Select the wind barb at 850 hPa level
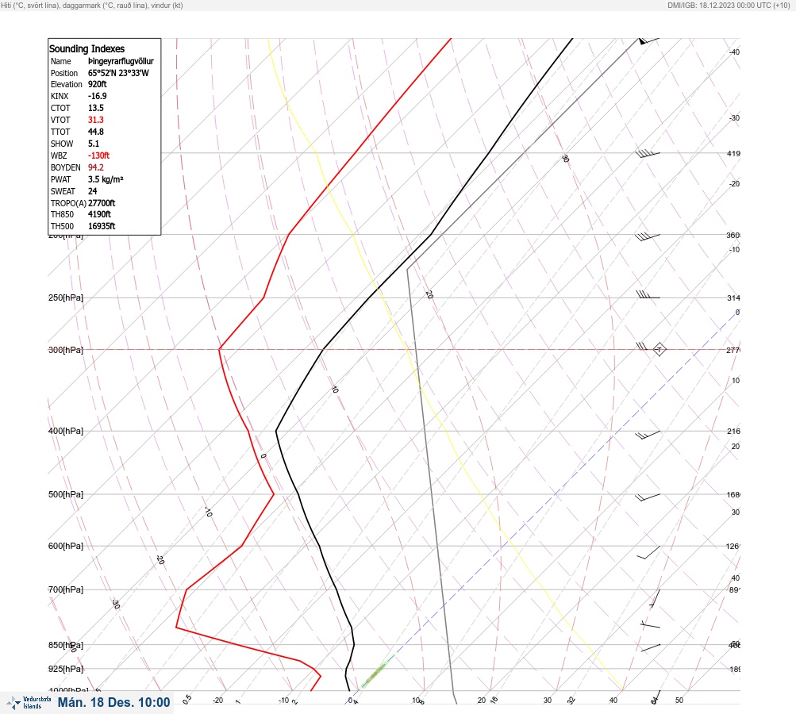The image size is (796, 714). pyautogui.click(x=650, y=647)
